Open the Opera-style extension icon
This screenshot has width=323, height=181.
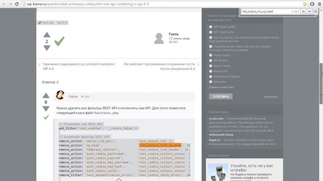click(312, 4)
